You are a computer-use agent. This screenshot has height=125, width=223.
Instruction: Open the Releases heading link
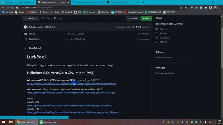point(160,52)
